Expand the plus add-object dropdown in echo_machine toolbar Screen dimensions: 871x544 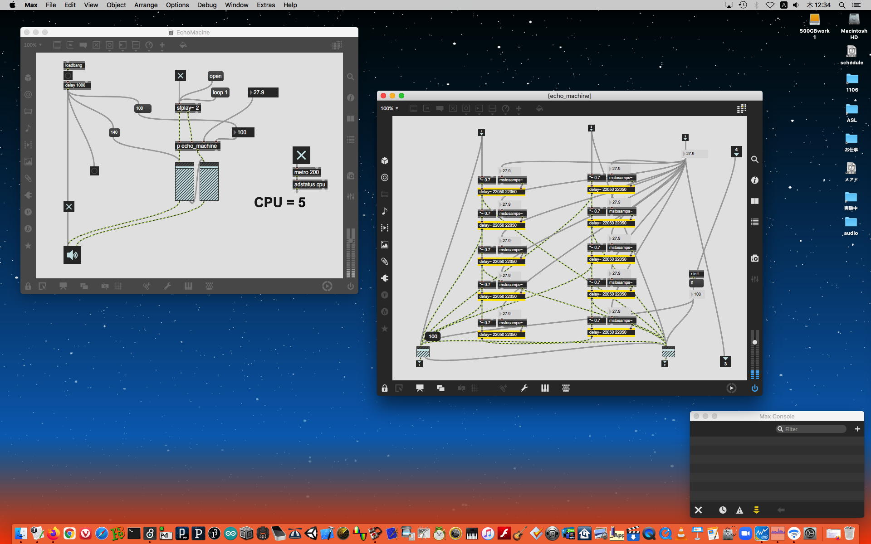tap(519, 109)
